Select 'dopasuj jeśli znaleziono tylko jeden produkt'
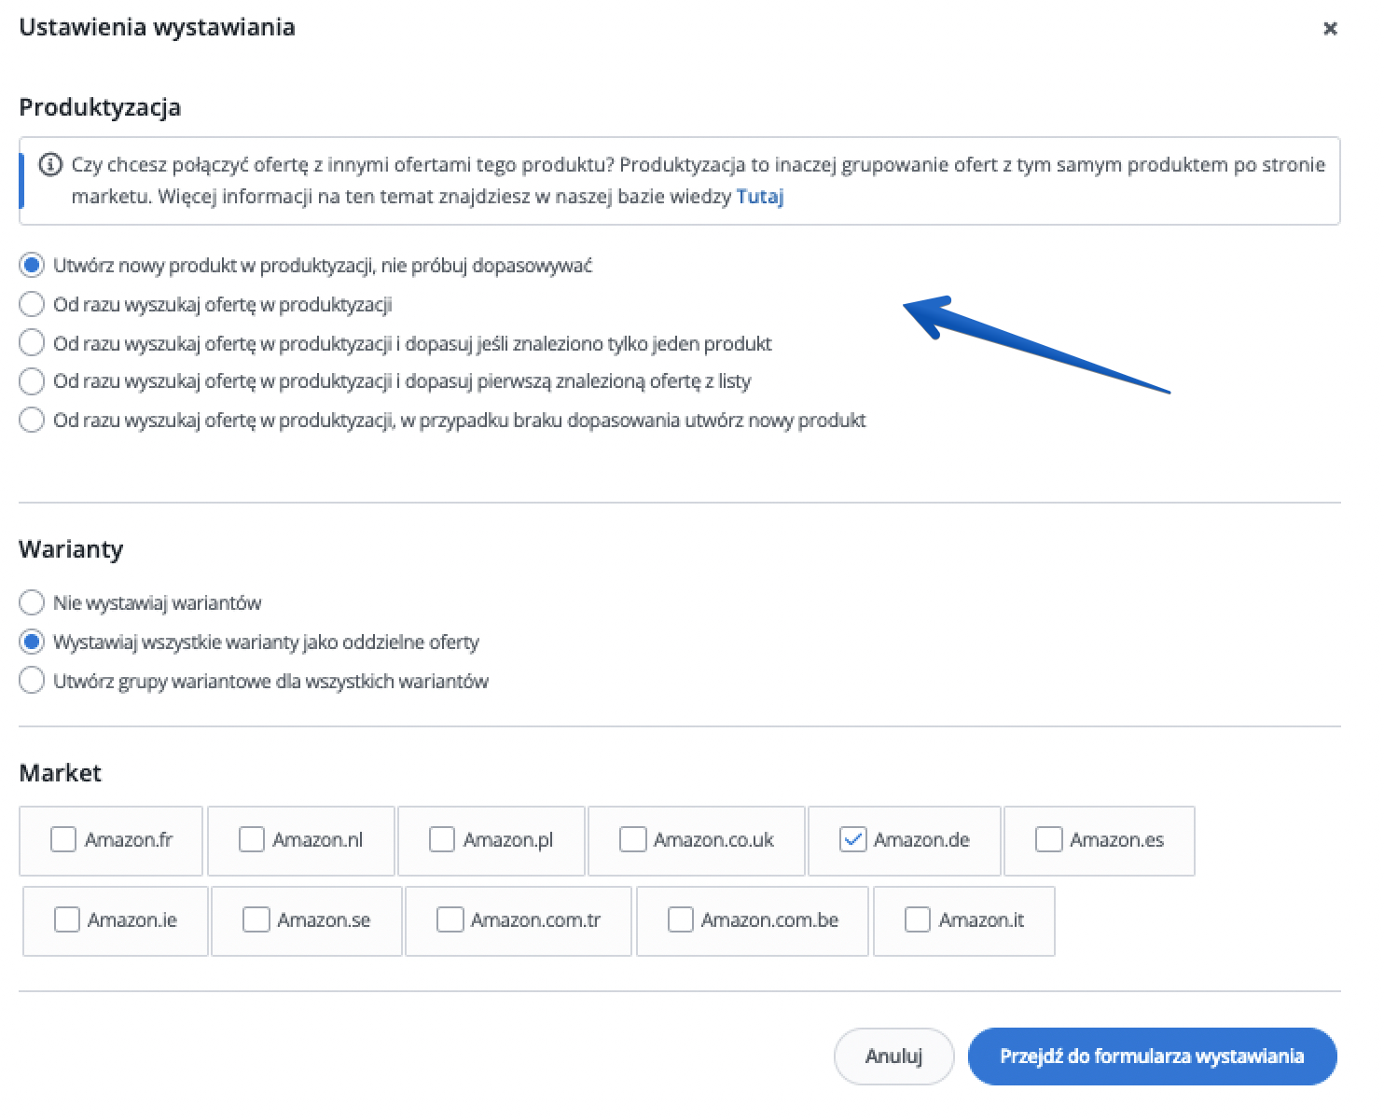Screen dimensions: 1384x1119 point(32,343)
